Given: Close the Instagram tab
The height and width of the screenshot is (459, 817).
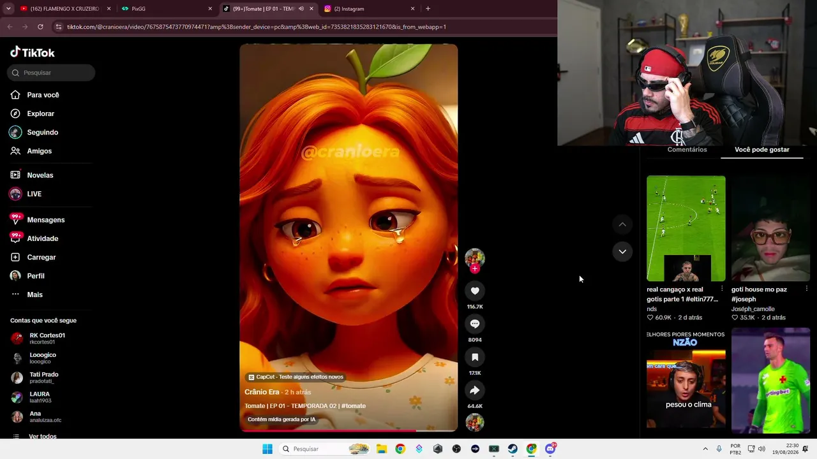Looking at the screenshot, I should tap(412, 9).
